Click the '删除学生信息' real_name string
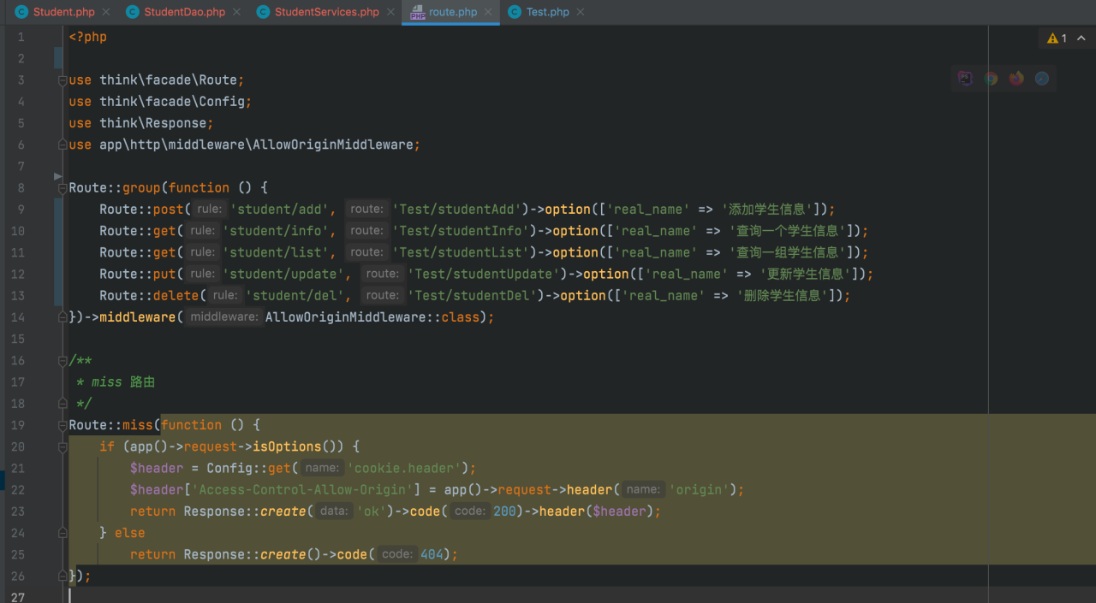This screenshot has width=1096, height=603. click(783, 295)
